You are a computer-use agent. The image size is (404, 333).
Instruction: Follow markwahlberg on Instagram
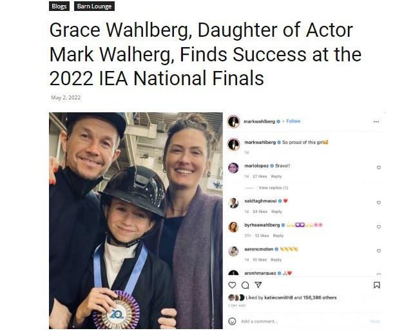(x=293, y=121)
